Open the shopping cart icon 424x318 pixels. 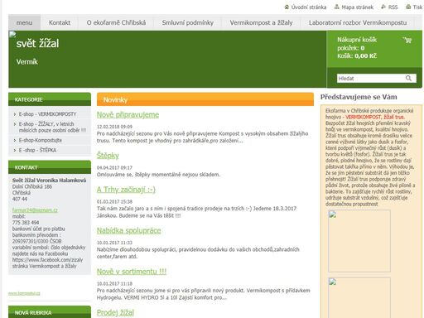407,41
